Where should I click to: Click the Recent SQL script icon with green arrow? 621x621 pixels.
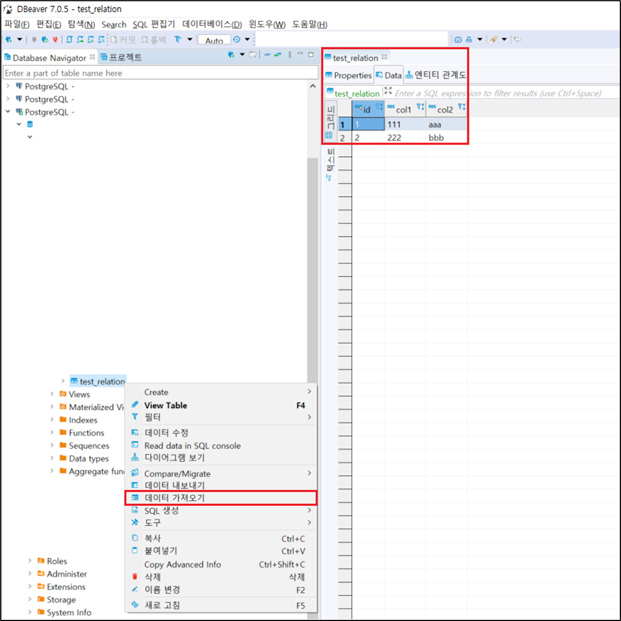80,39
